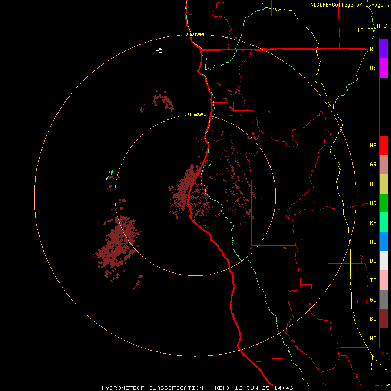
Task: Click the white DS legend color block
Action: (384, 261)
